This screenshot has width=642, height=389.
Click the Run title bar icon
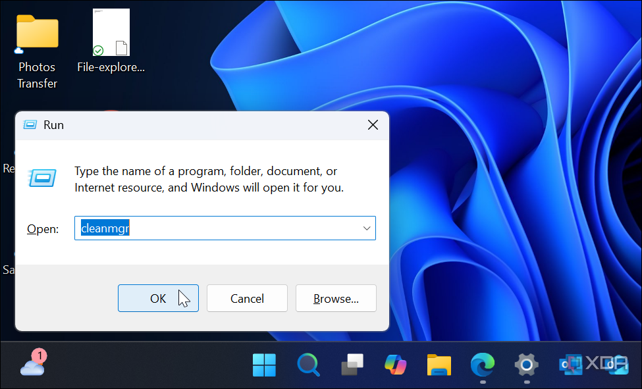(x=30, y=125)
